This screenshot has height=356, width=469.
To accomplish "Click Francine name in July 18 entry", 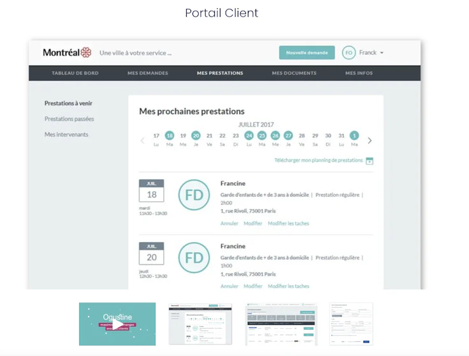I will pyautogui.click(x=233, y=183).
